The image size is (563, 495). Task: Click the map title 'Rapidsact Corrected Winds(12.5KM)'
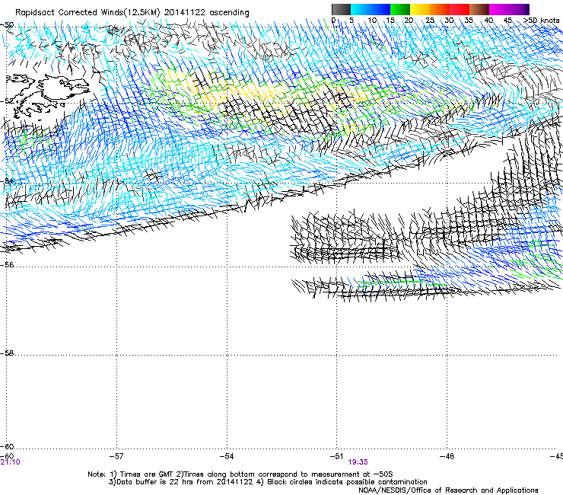(87, 13)
